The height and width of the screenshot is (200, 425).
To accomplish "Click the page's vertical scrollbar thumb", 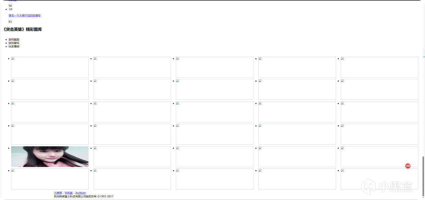I will tap(423, 176).
